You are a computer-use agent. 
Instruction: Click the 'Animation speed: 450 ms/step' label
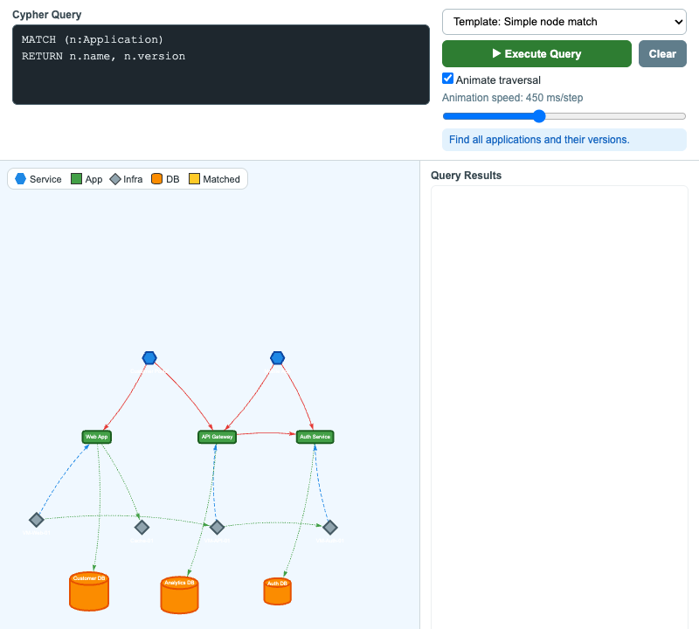point(512,98)
